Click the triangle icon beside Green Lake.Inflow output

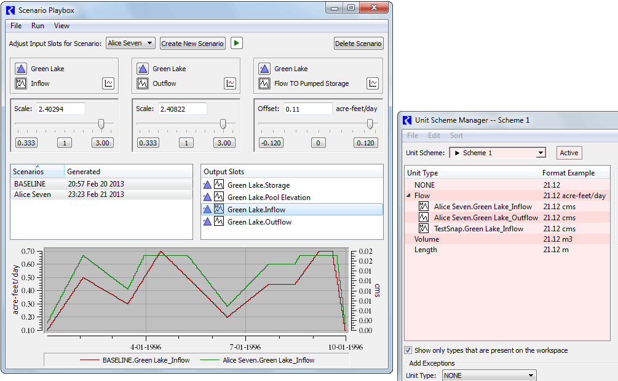pyautogui.click(x=207, y=209)
